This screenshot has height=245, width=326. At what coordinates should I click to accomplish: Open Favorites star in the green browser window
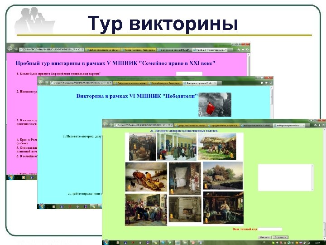[320, 125]
